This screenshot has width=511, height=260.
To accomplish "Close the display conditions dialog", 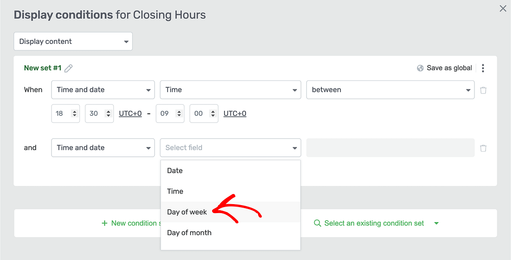I will tap(503, 8).
